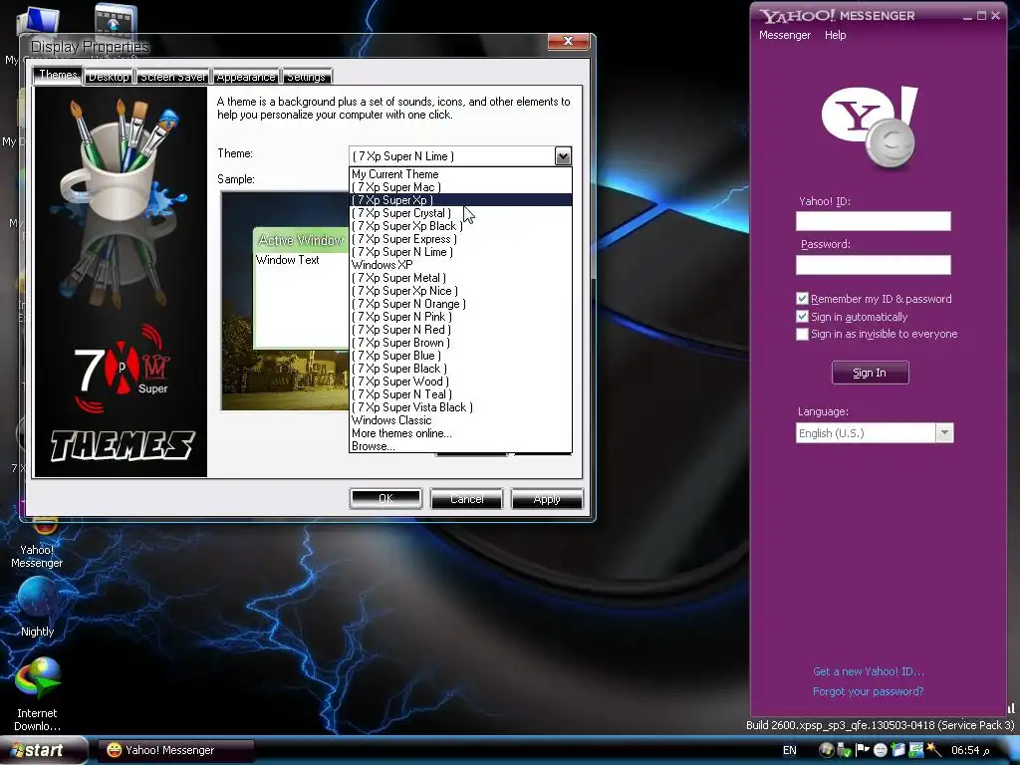Switch to the Desktop tab
The width and height of the screenshot is (1020, 765).
pos(109,77)
